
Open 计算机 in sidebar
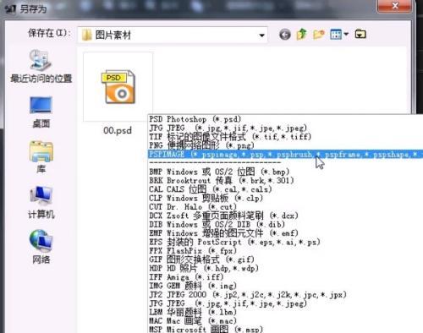tap(41, 202)
